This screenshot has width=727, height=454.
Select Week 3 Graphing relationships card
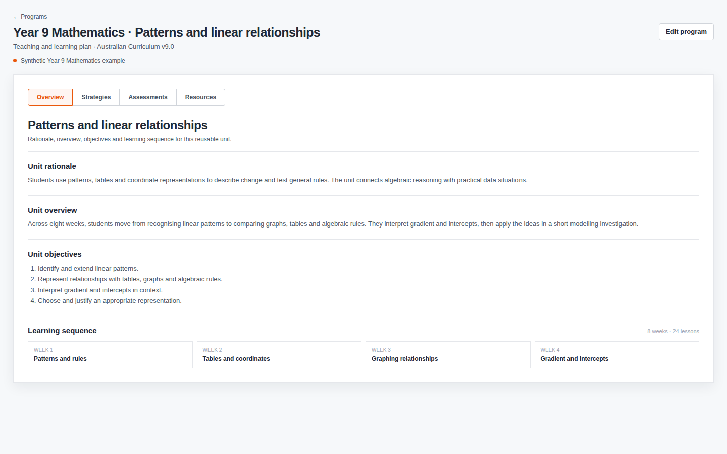(448, 355)
